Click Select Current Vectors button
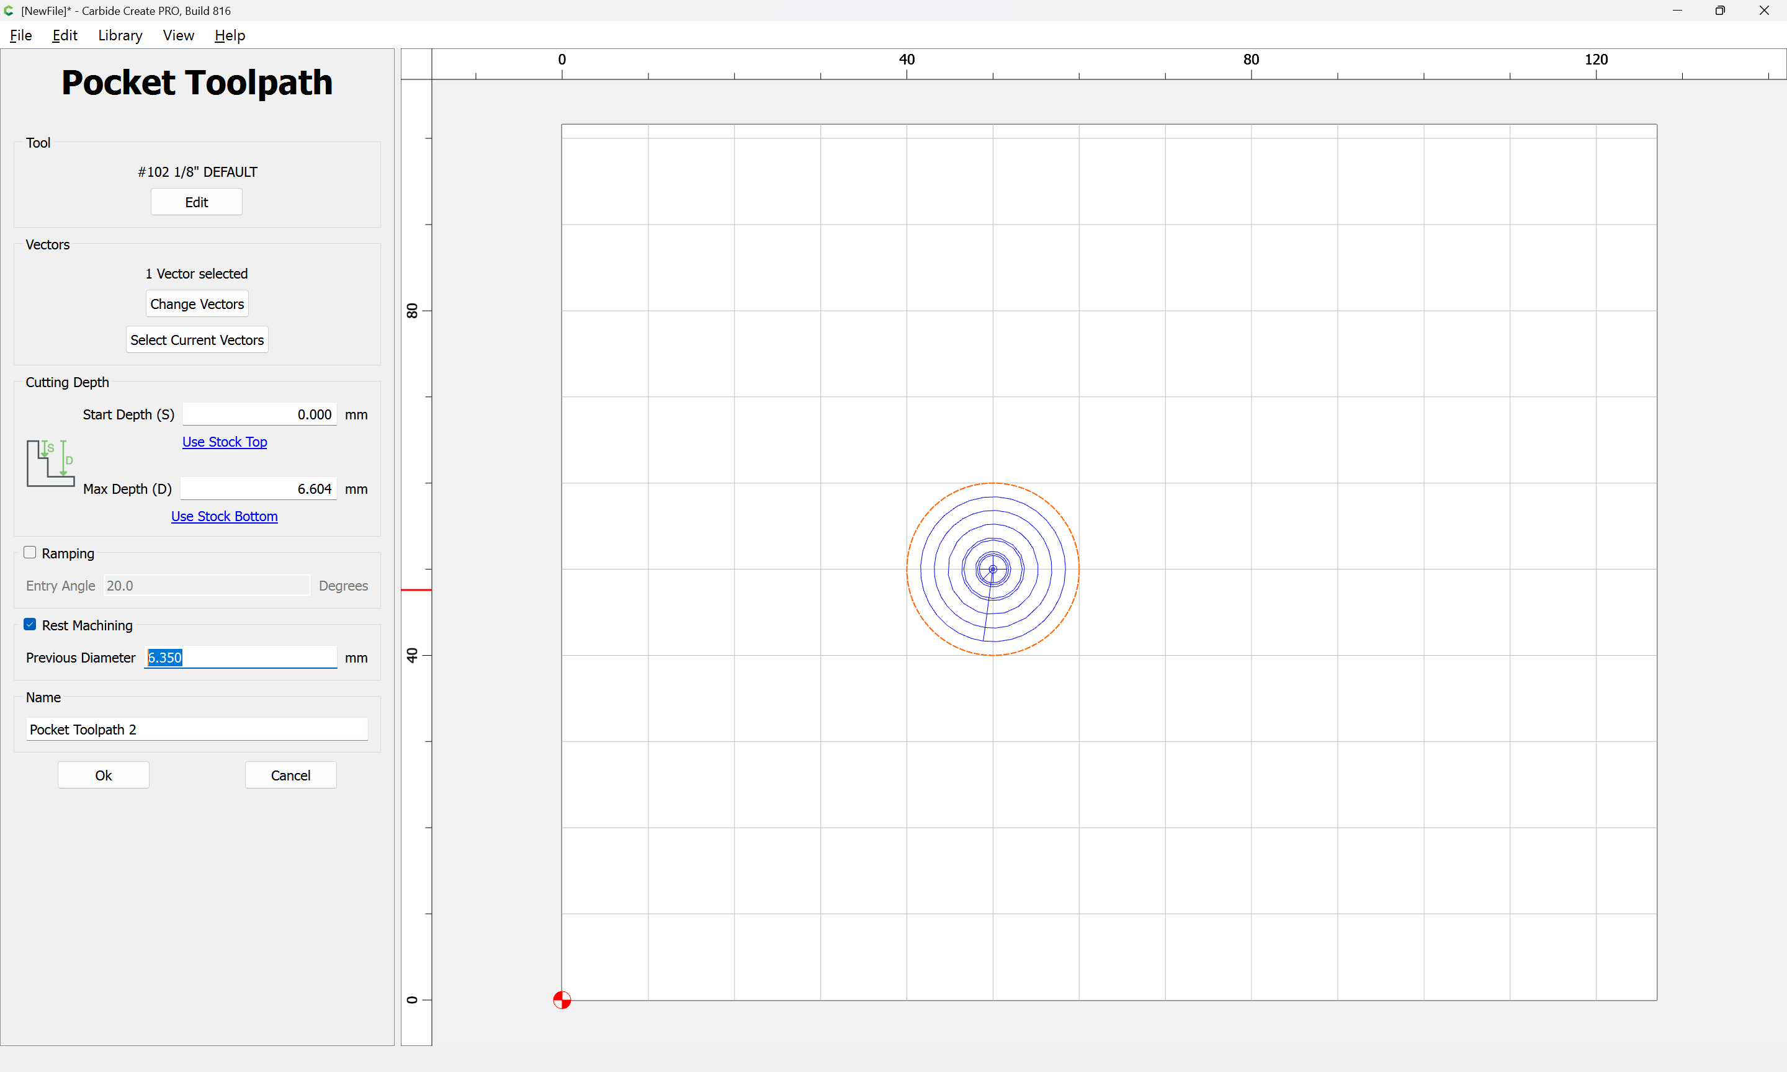This screenshot has height=1072, width=1787. [197, 339]
